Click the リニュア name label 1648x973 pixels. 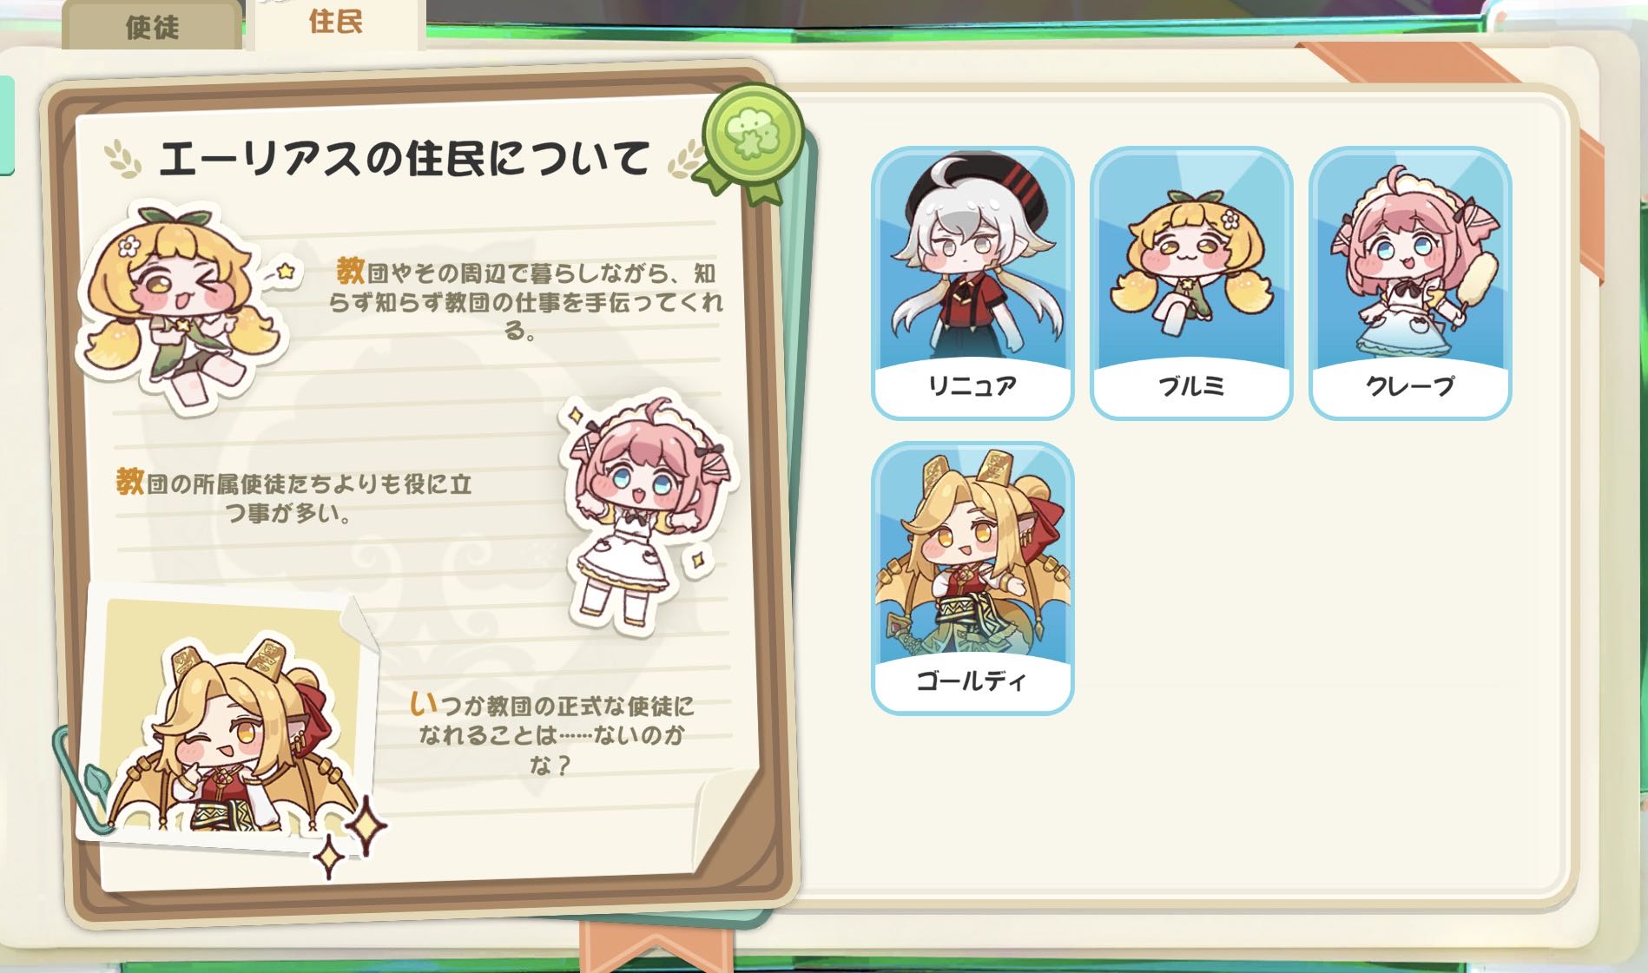click(972, 386)
